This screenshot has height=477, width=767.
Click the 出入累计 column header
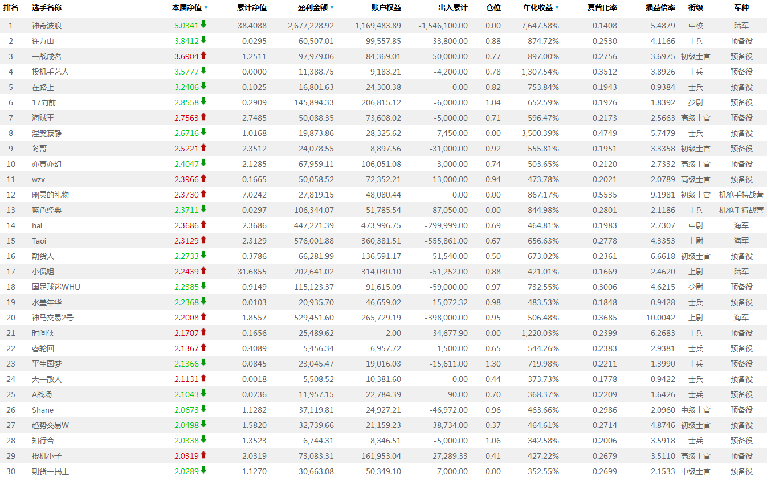[x=453, y=8]
